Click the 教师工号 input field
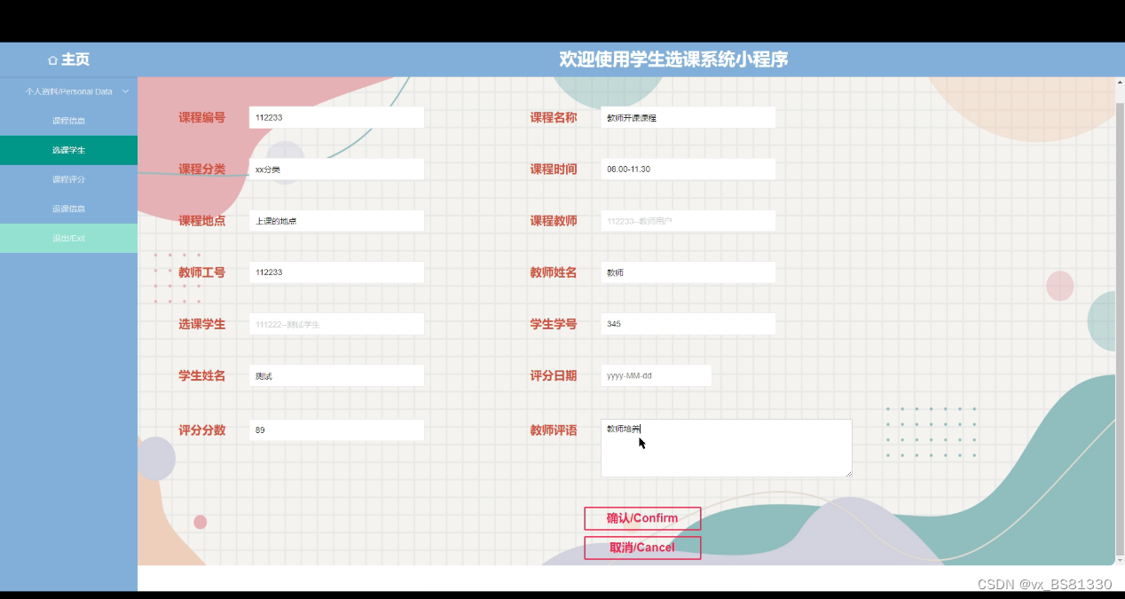The width and height of the screenshot is (1125, 599). (336, 272)
